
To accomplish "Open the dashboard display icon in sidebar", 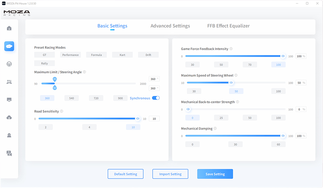I will click(9, 100).
